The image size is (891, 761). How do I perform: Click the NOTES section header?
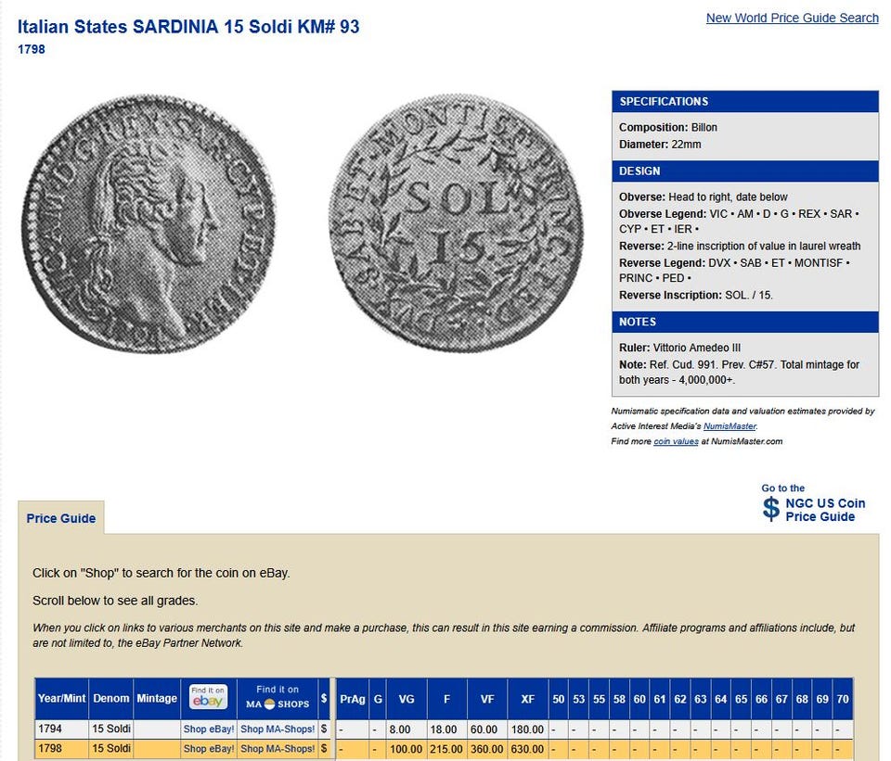coord(745,322)
